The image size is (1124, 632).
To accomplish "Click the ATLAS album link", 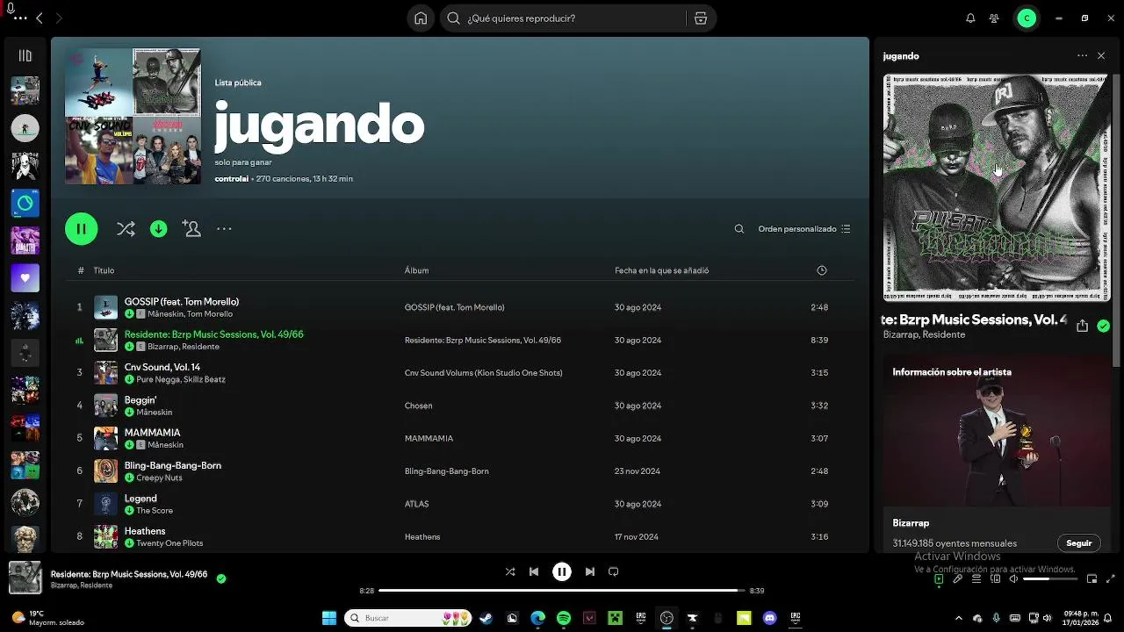I will coord(416,504).
